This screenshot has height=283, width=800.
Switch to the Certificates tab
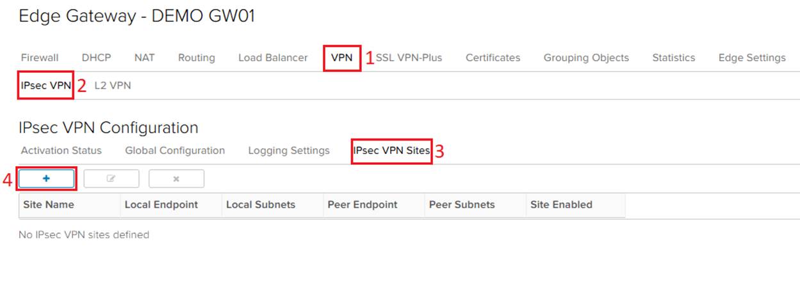(x=493, y=57)
